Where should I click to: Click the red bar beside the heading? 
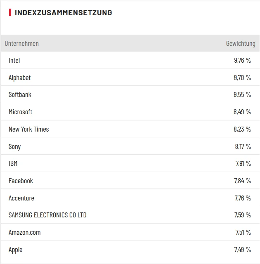tap(10, 12)
